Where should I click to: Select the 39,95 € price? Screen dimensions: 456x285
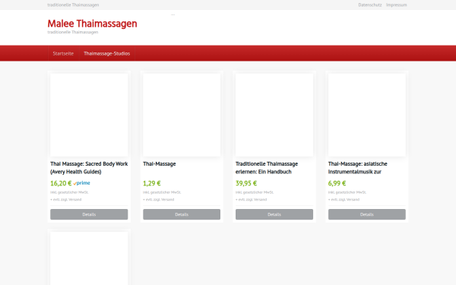click(246, 183)
